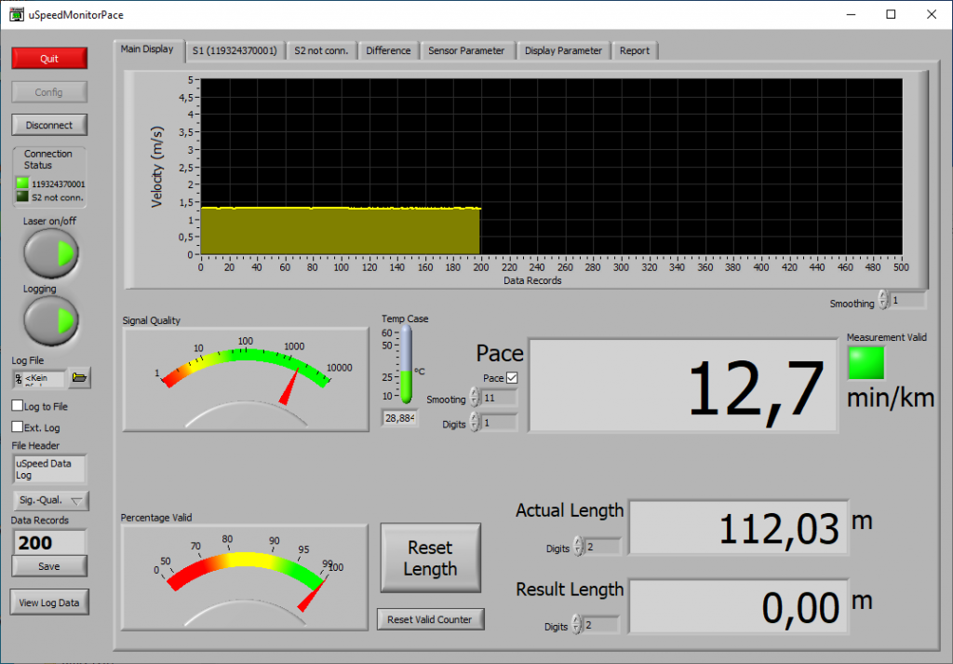Click the Actual Length Digits stepper
The image size is (953, 664).
(578, 548)
